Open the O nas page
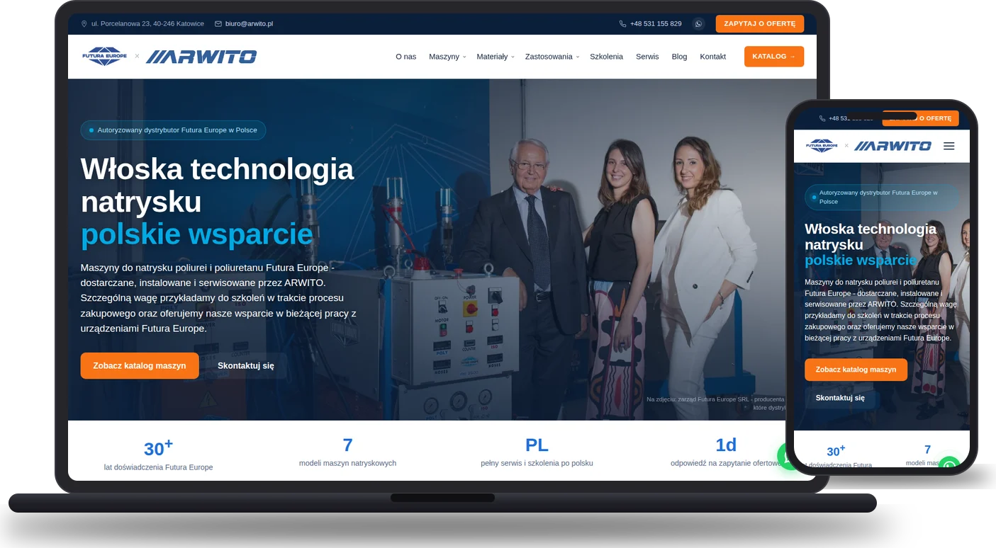Screen dimensions: 996x548 [406, 57]
